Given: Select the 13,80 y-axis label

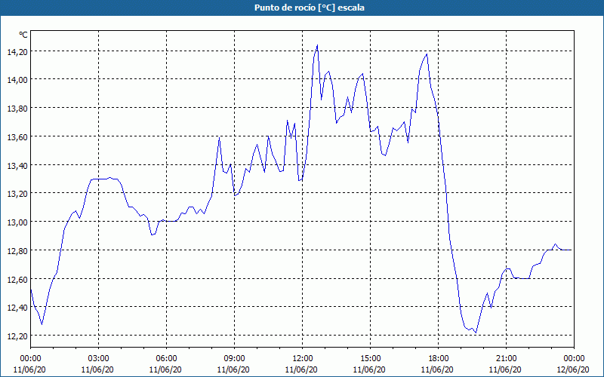Looking at the screenshot, I should 17,109.
